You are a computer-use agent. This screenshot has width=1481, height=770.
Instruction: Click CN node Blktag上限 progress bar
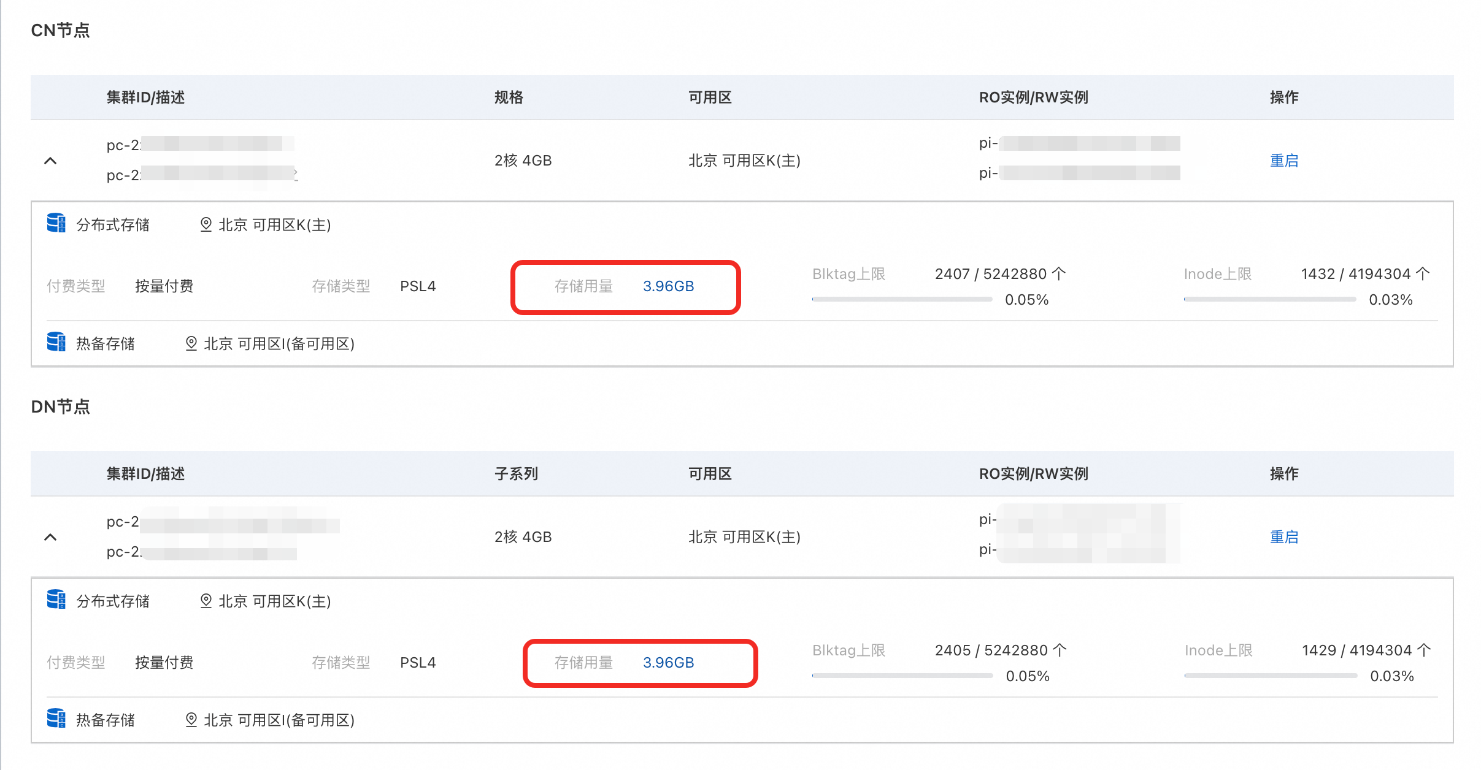pos(902,299)
